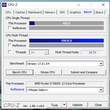This screenshot has width=110, height=110.
Task: Enable the Single Thread Reference checkbox
Action: [x=10, y=28]
